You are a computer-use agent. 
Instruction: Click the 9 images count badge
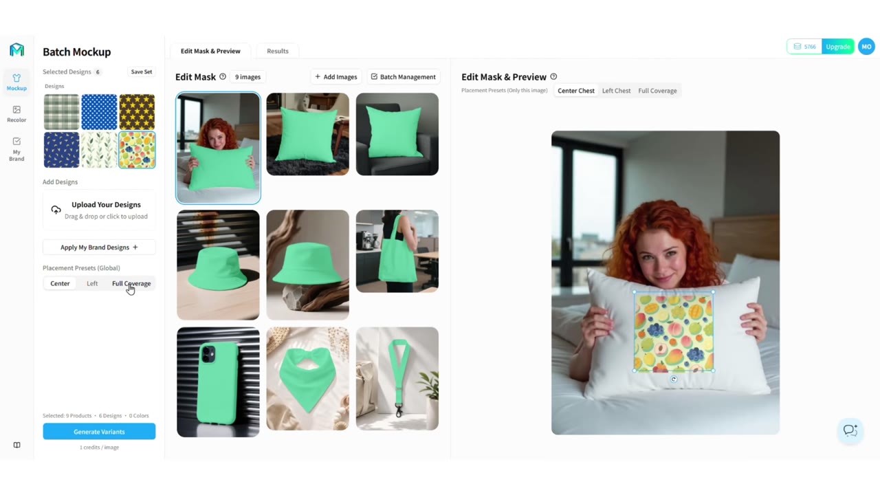click(x=247, y=77)
